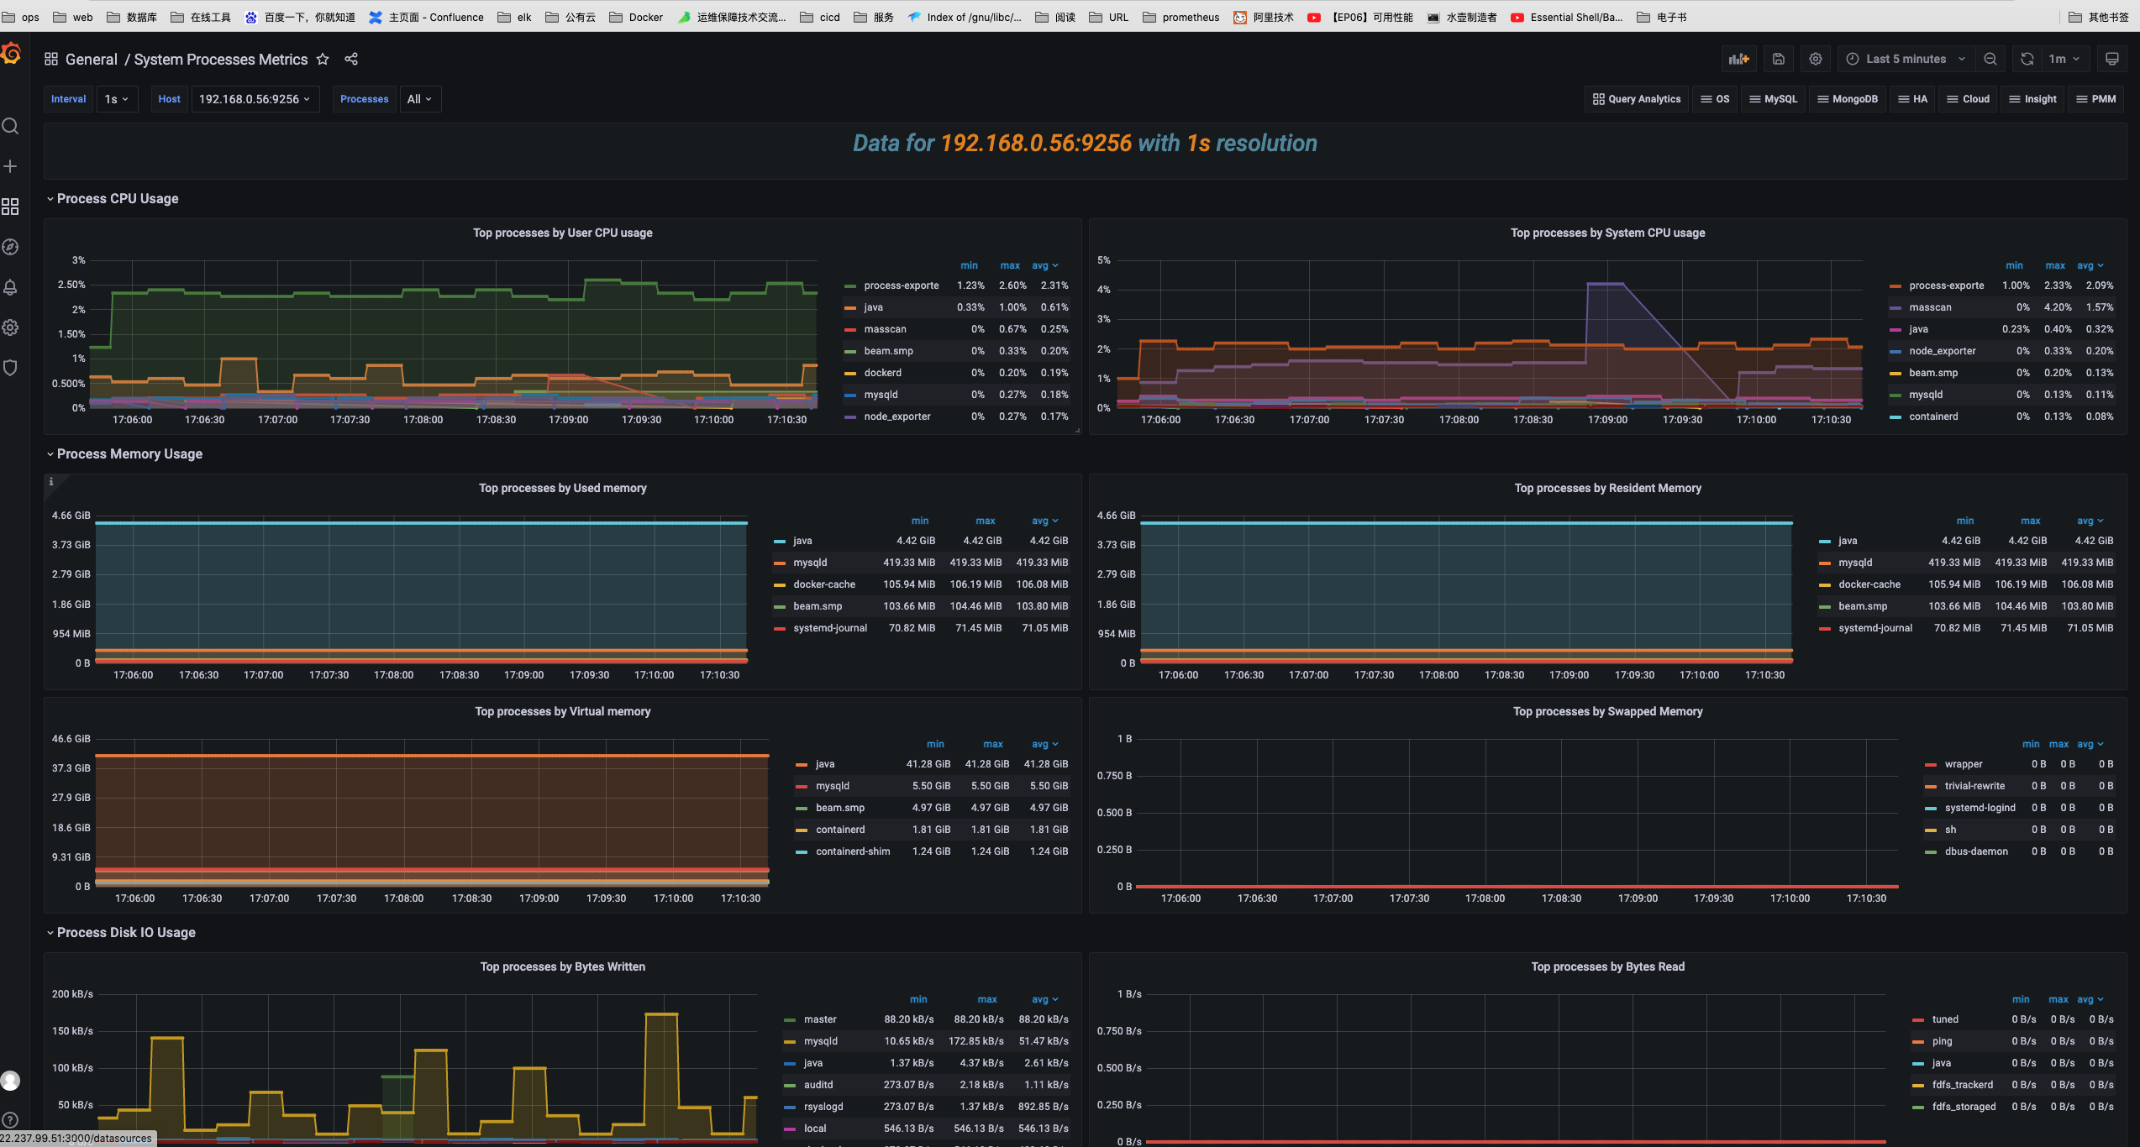Open the PMM dashboards menu

pyautogui.click(x=2096, y=99)
